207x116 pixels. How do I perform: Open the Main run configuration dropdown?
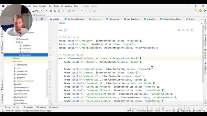tap(37, 11)
